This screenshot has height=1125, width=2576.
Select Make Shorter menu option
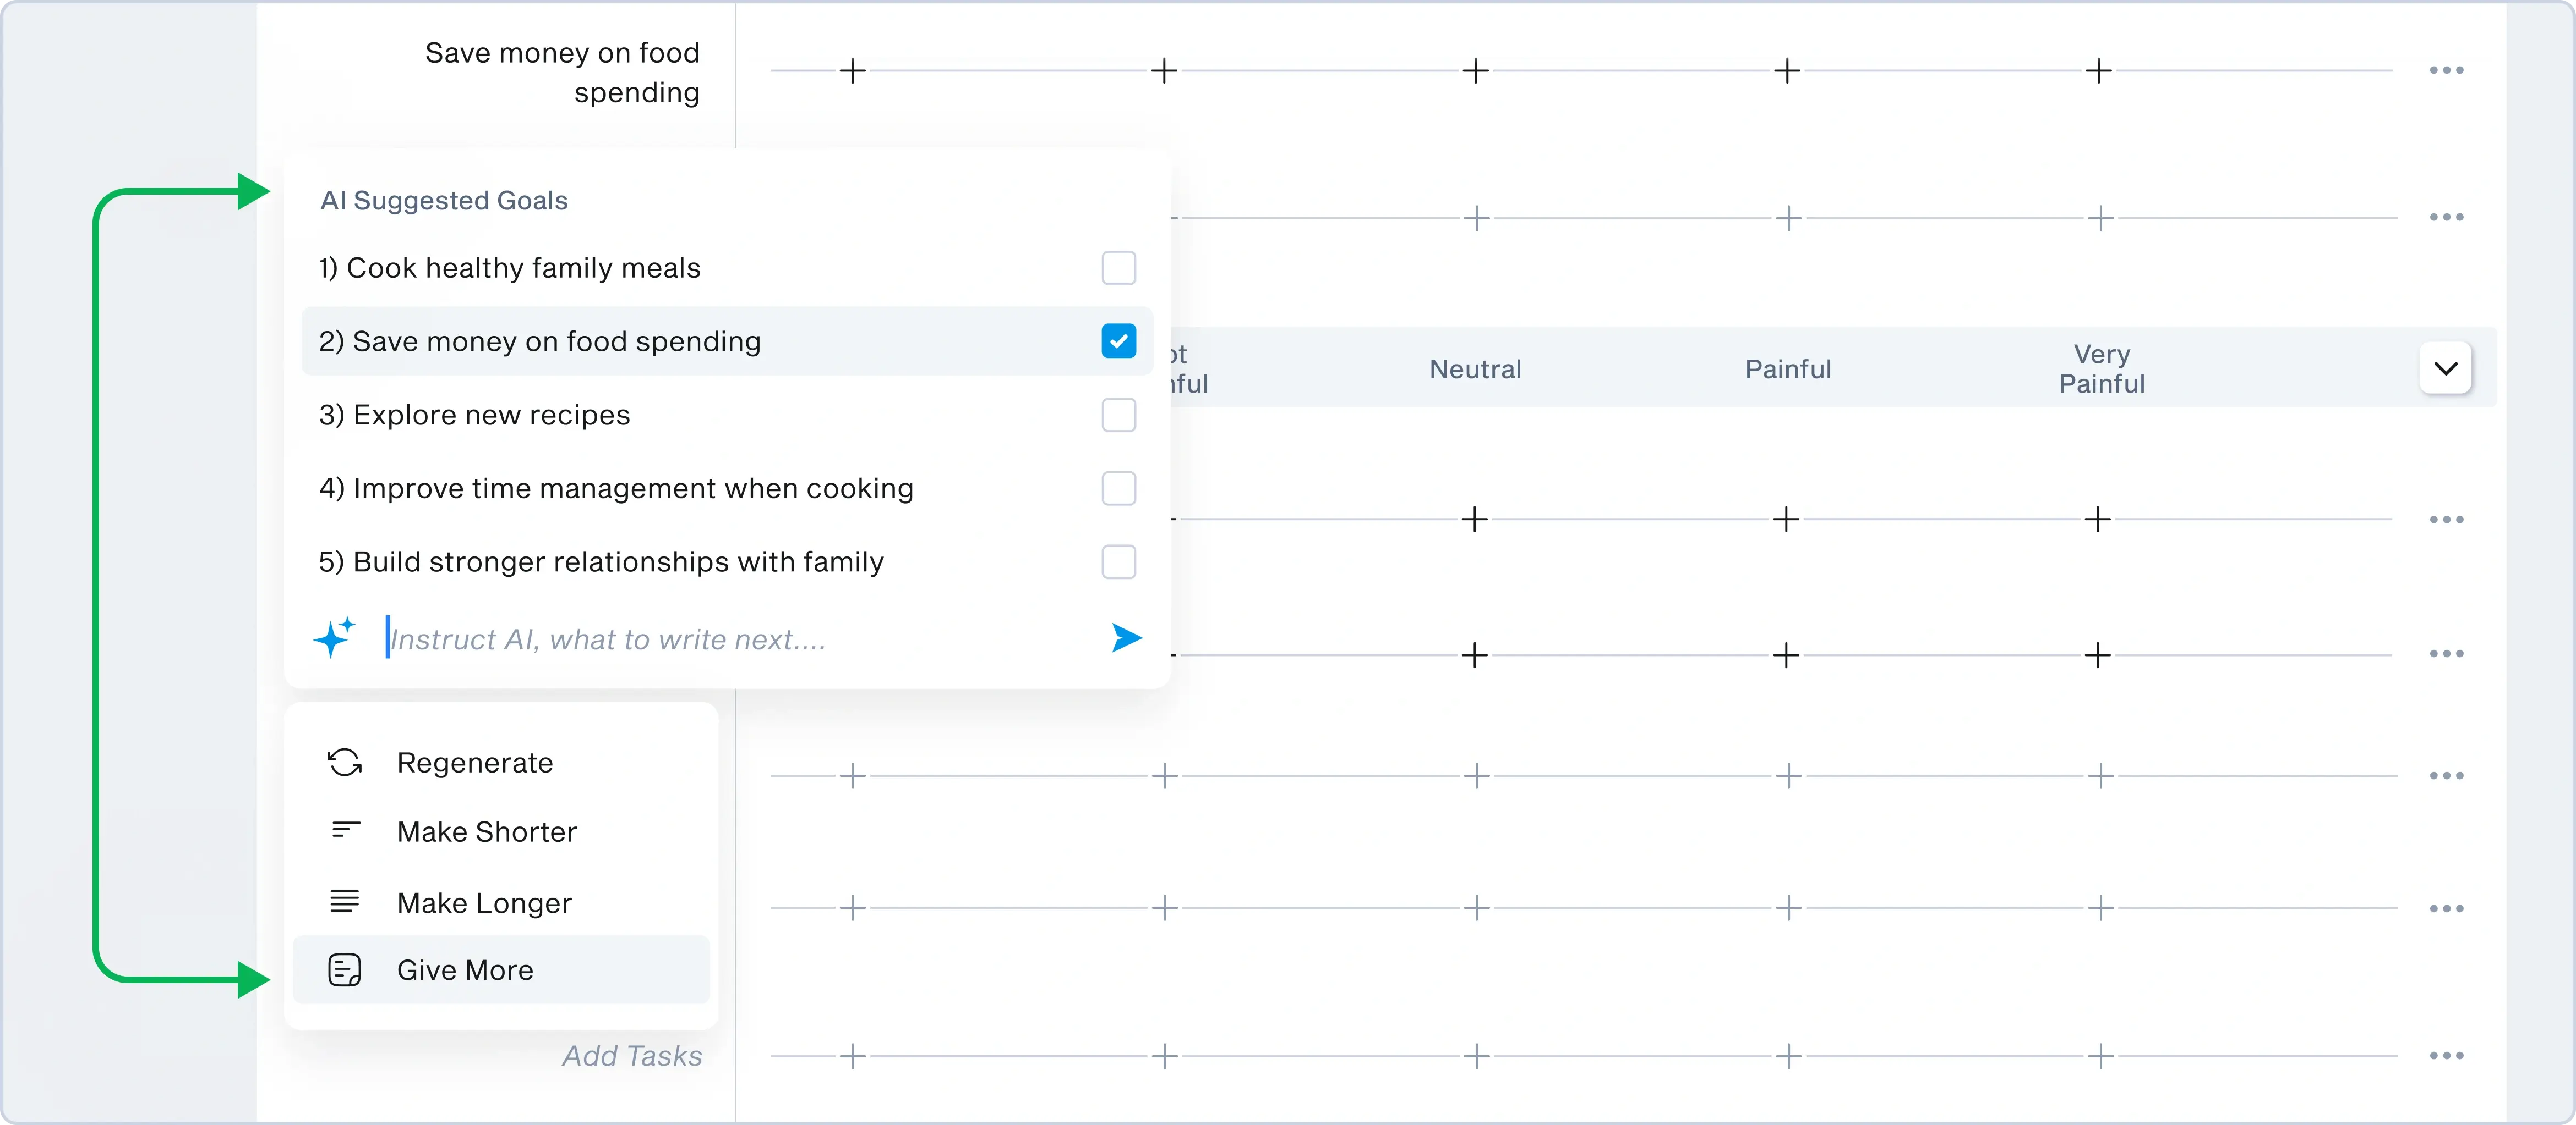click(487, 831)
